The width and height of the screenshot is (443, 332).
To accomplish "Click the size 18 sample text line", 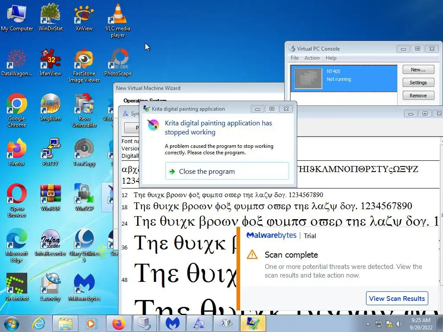I will tap(273, 206).
